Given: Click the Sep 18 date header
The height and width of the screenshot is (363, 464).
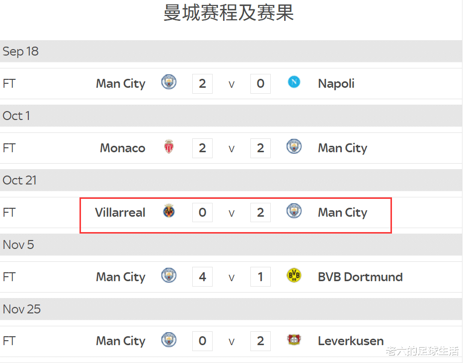Looking at the screenshot, I should click(x=20, y=52).
